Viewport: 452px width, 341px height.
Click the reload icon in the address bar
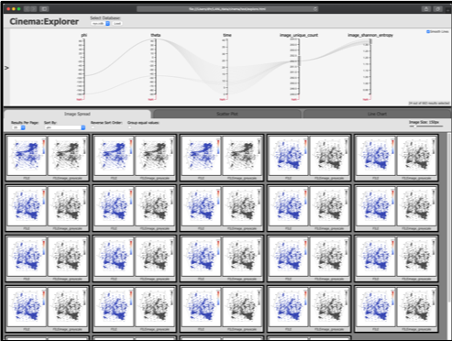tap(315, 9)
